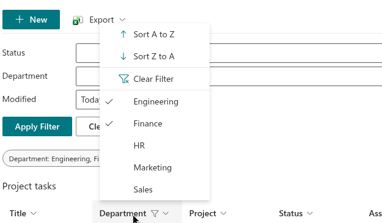382x223 pixels.
Task: Expand the Project column menu chevron
Action: pyautogui.click(x=224, y=213)
